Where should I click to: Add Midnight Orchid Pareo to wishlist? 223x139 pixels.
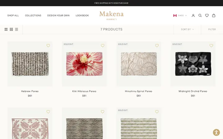click(x=211, y=45)
